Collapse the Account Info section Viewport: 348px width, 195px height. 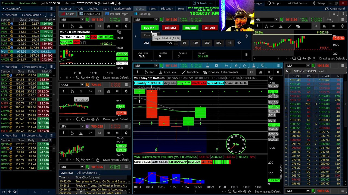click(x=3, y=8)
